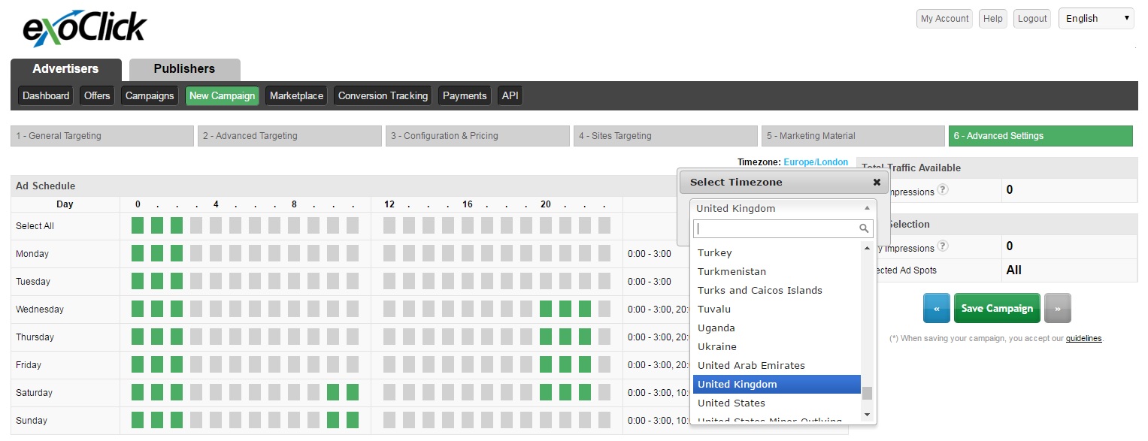The width and height of the screenshot is (1148, 441).
Task: Toggle Select All hour 4 box
Action: point(216,225)
